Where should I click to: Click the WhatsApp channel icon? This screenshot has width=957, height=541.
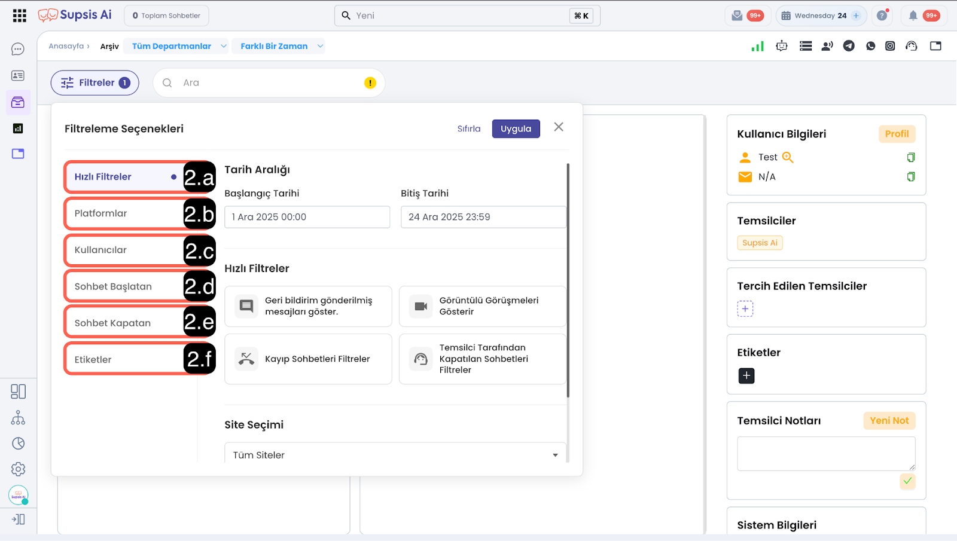click(870, 46)
